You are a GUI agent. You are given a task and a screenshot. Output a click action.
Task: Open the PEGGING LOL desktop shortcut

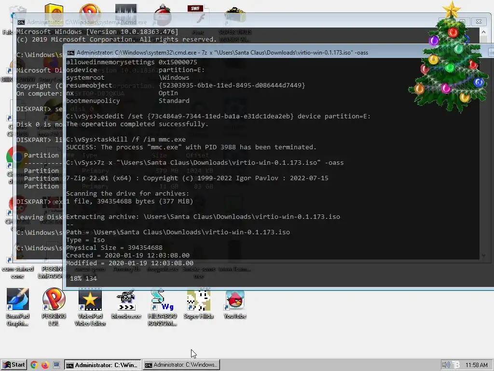[54, 307]
